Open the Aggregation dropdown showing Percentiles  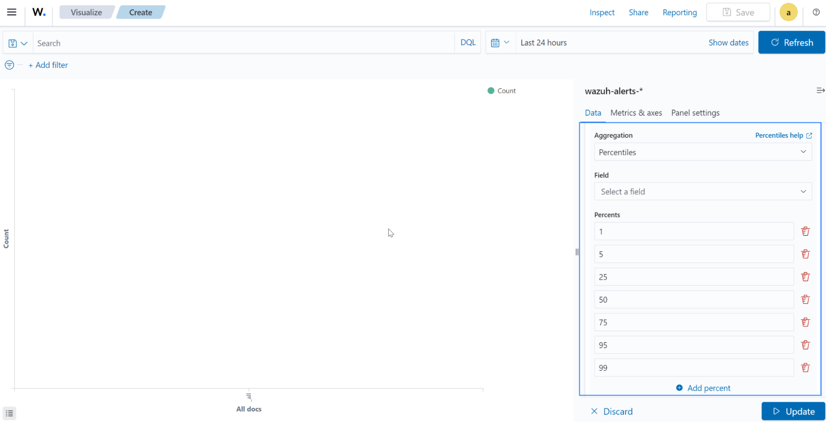point(702,152)
